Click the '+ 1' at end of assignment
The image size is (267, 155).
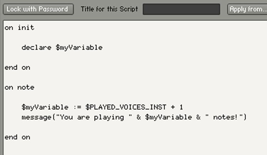(177, 107)
